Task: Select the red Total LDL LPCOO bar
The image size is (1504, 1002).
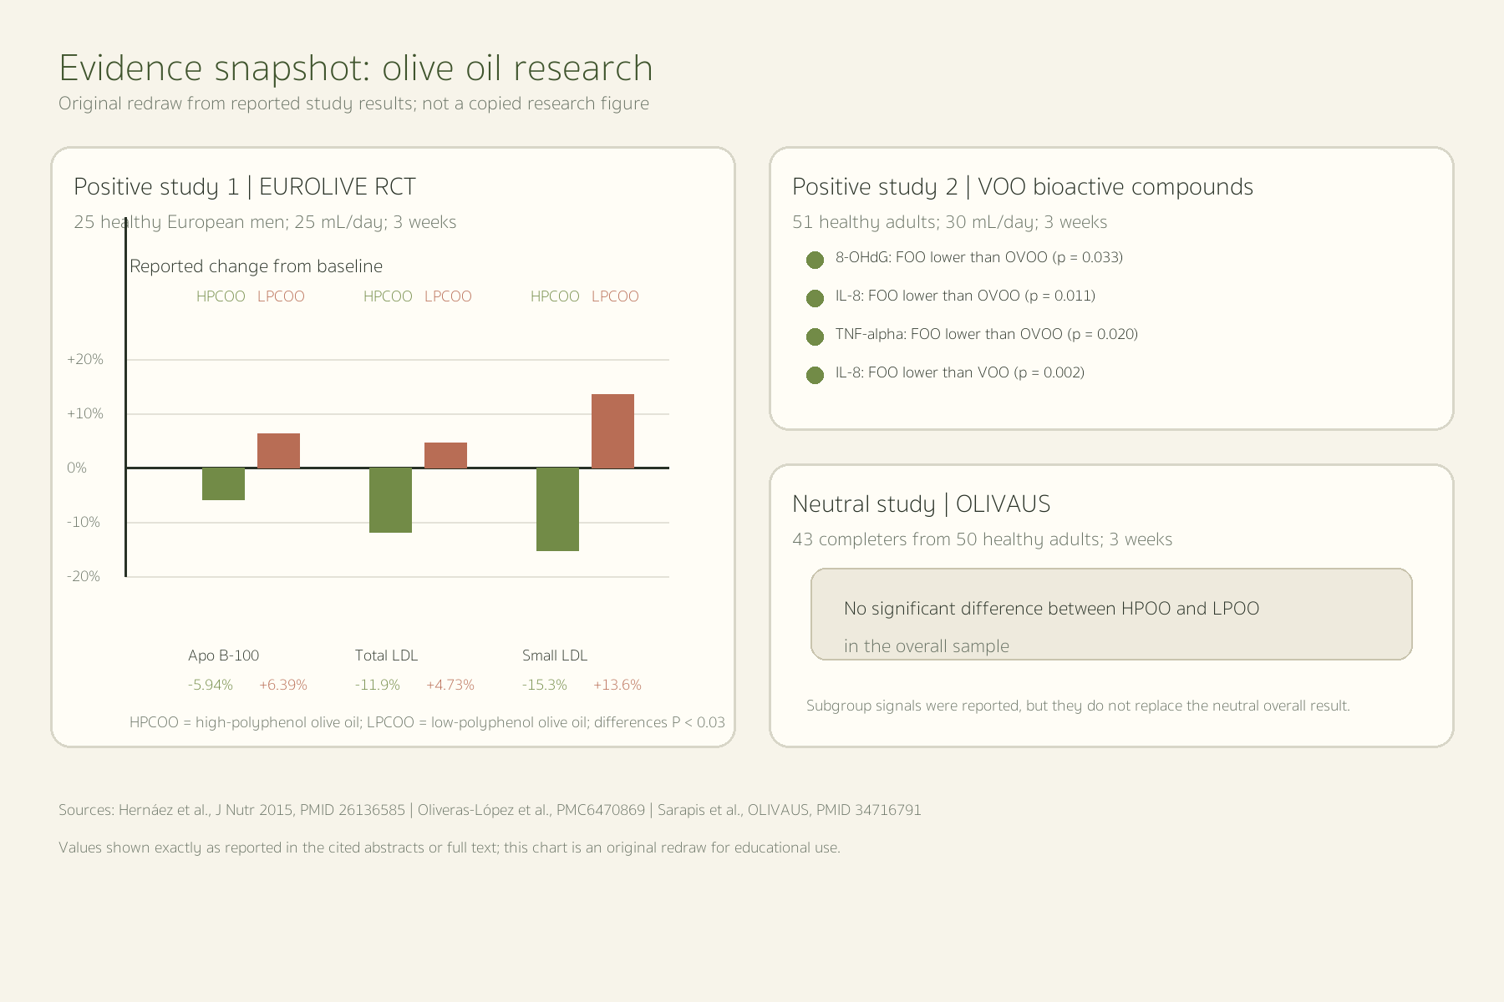Action: pos(445,455)
